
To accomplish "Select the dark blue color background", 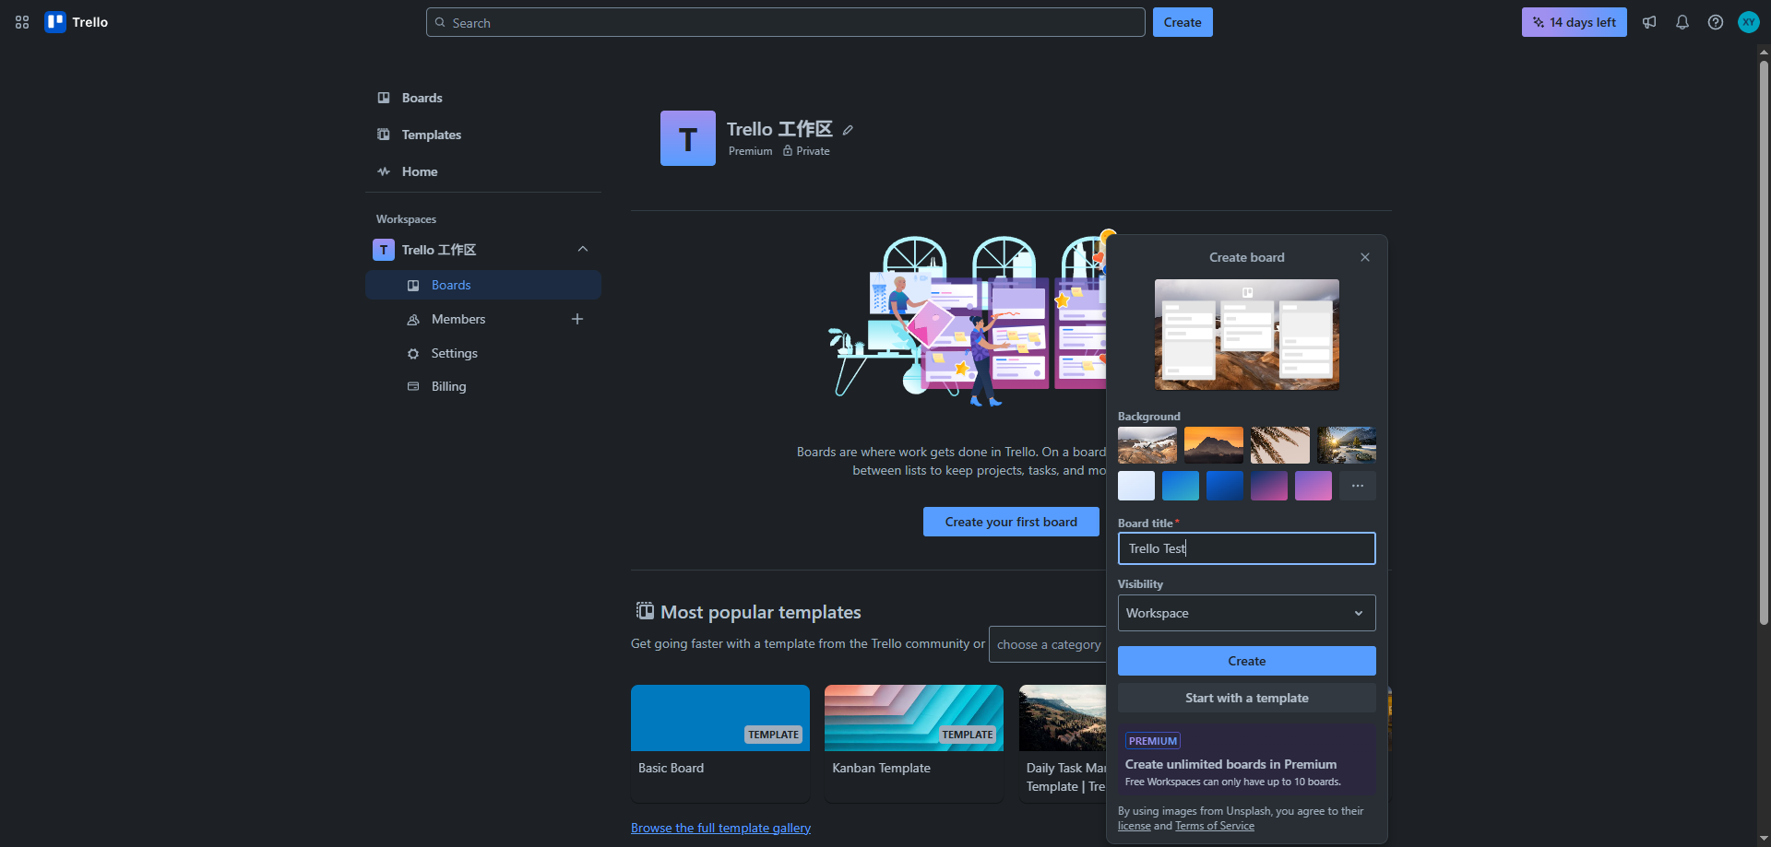I will tap(1225, 486).
